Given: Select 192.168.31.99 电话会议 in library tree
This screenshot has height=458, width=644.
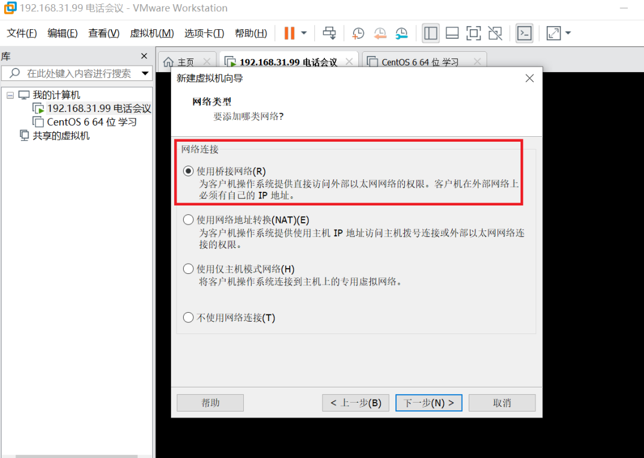Looking at the screenshot, I should [x=99, y=108].
